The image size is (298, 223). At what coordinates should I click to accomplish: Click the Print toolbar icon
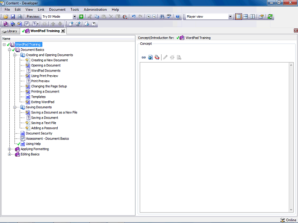pyautogui.click(x=20, y=17)
